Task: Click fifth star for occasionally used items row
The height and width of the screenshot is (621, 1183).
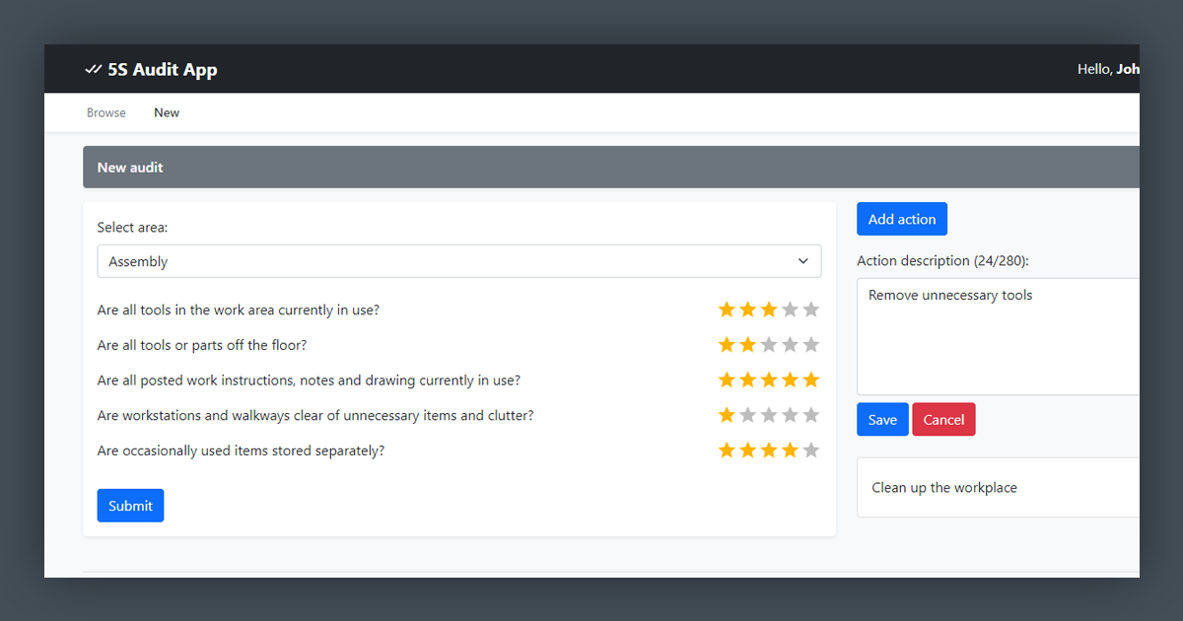Action: 810,449
